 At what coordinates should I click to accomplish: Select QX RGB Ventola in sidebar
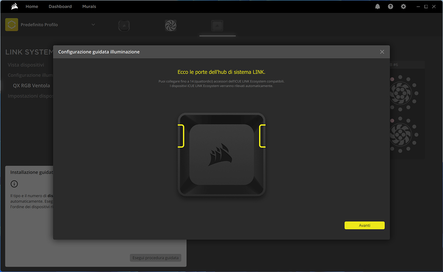click(31, 85)
